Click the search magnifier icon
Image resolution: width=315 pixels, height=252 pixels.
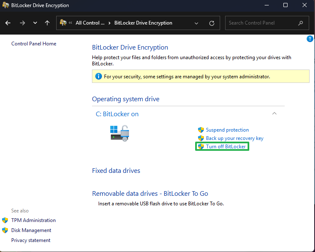pos(300,23)
